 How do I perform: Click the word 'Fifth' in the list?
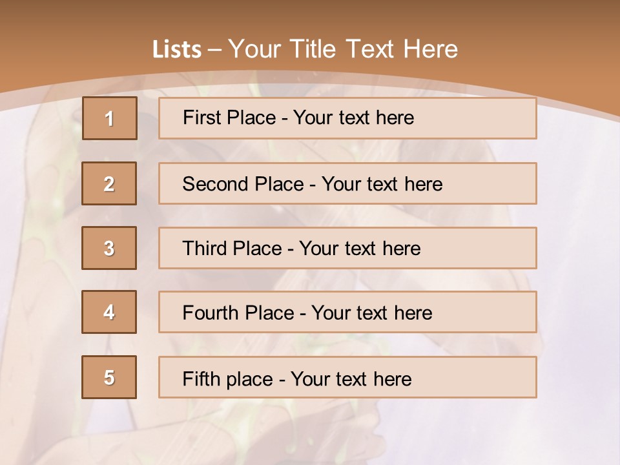tap(200, 378)
